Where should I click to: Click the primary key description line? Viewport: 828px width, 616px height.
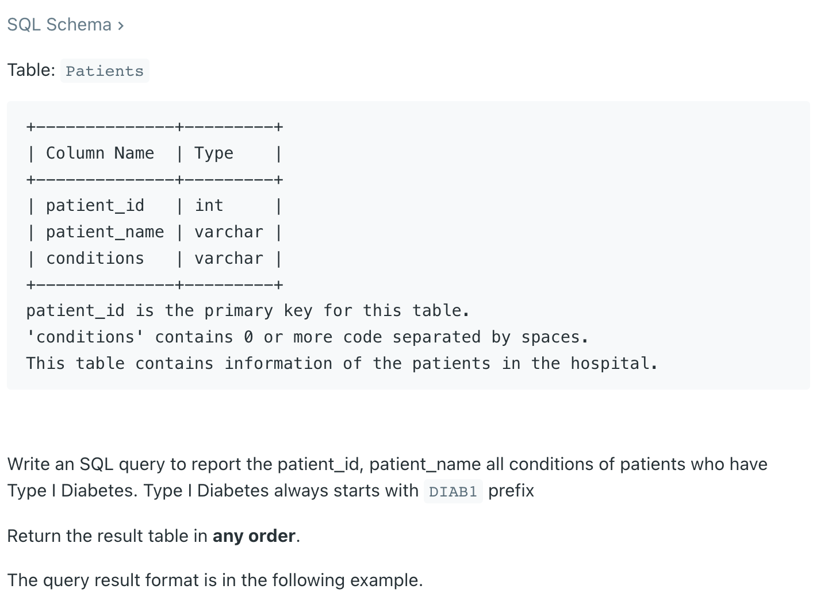tap(248, 311)
